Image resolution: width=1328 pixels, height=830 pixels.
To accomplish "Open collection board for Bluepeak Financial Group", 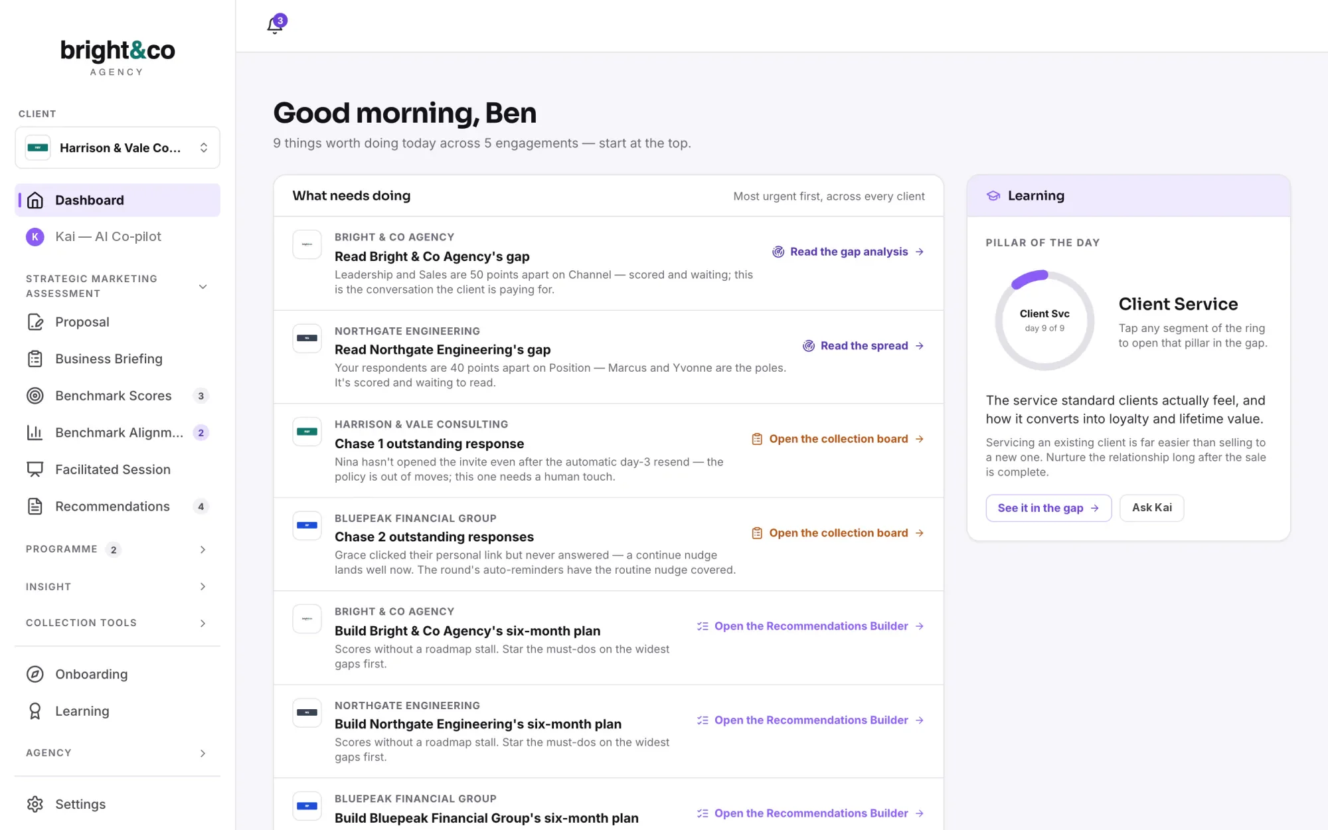I will pyautogui.click(x=837, y=533).
